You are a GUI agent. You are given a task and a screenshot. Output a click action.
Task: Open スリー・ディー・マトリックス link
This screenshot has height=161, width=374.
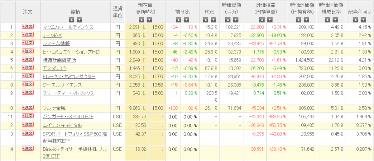tap(68, 93)
